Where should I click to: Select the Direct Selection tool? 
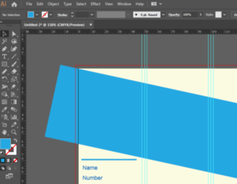point(14,34)
